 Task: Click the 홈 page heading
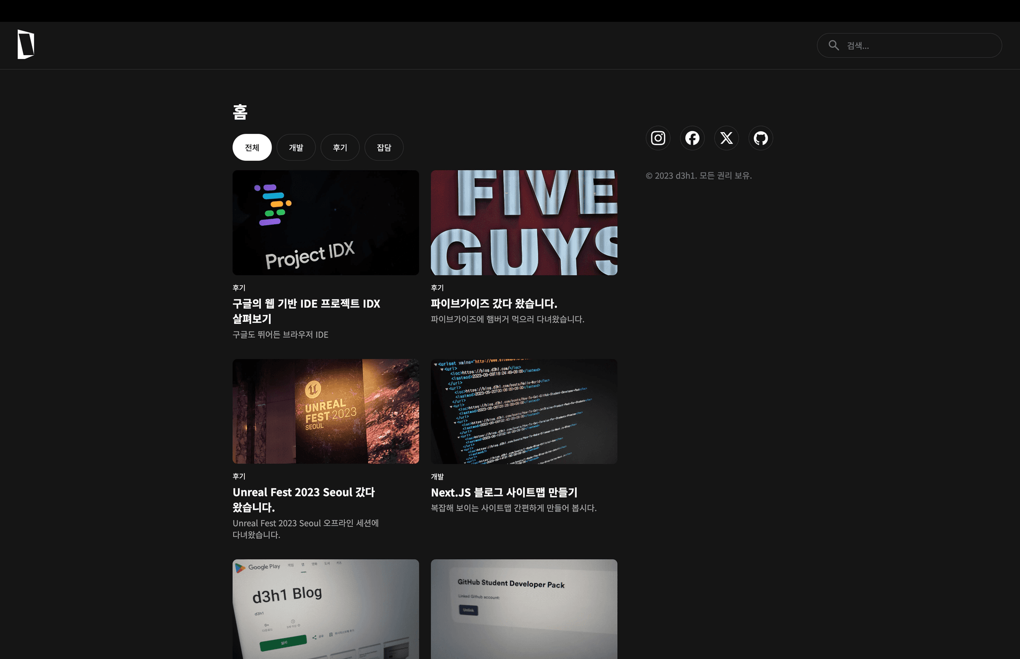click(240, 112)
